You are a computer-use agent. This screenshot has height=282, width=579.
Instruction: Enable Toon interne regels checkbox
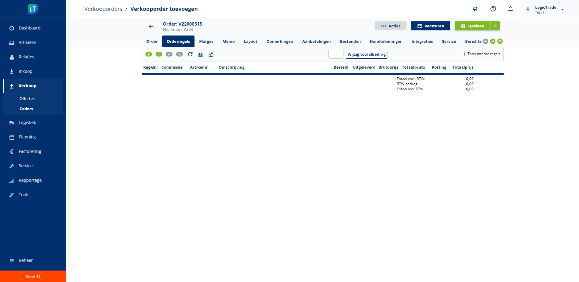click(463, 54)
